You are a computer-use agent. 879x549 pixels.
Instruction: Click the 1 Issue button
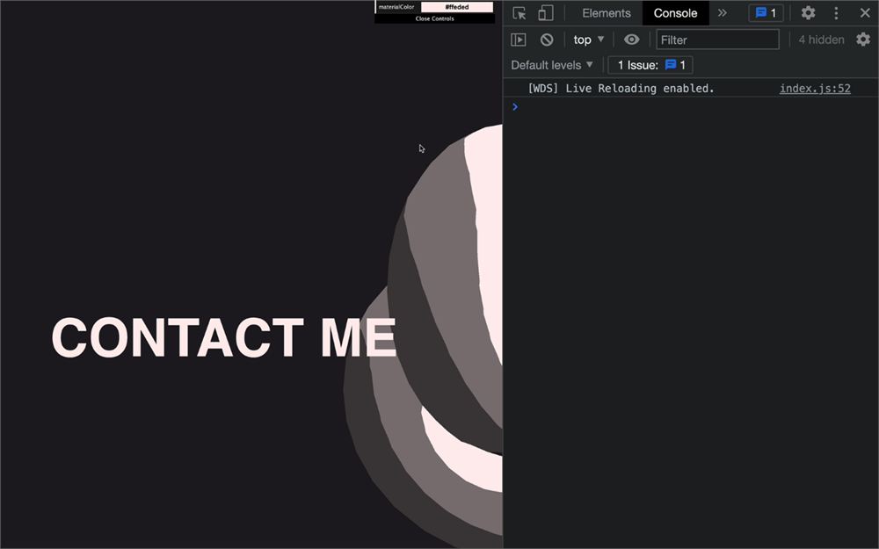coord(650,65)
